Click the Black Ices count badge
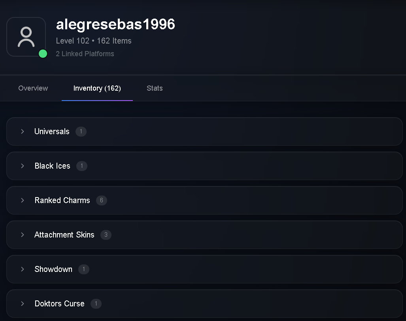 tap(82, 166)
